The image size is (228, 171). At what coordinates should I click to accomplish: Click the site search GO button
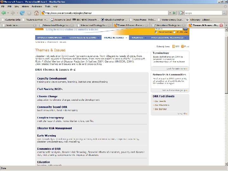pos(185,29)
